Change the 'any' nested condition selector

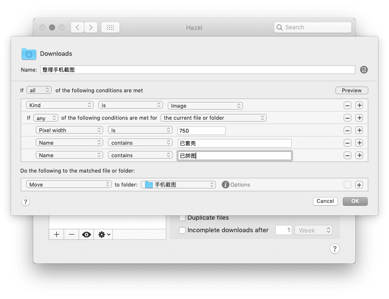click(46, 118)
